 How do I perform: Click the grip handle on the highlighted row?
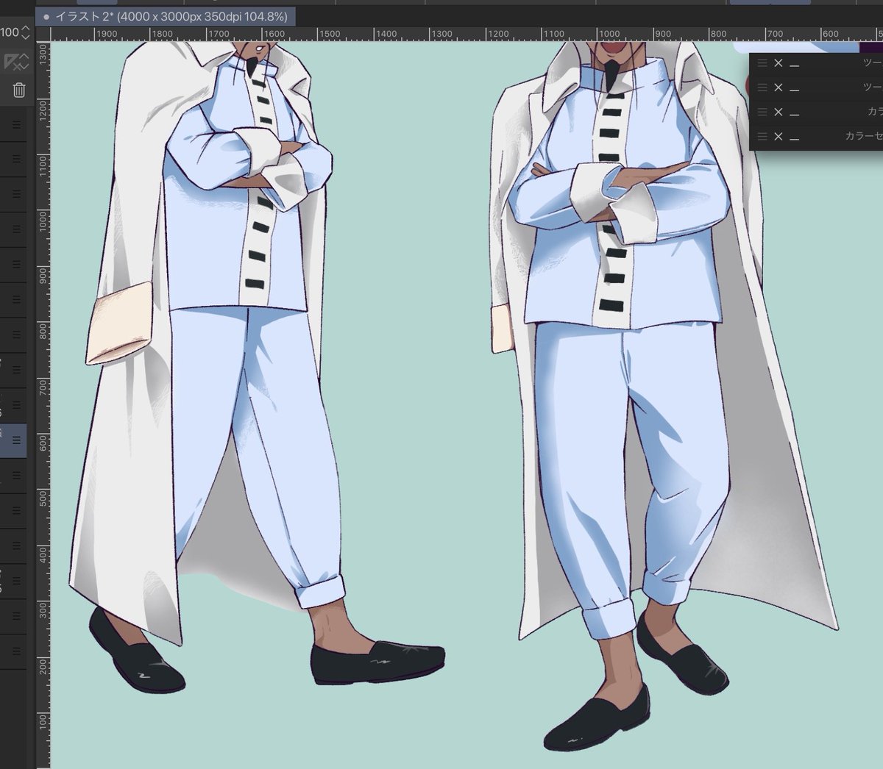click(x=15, y=440)
